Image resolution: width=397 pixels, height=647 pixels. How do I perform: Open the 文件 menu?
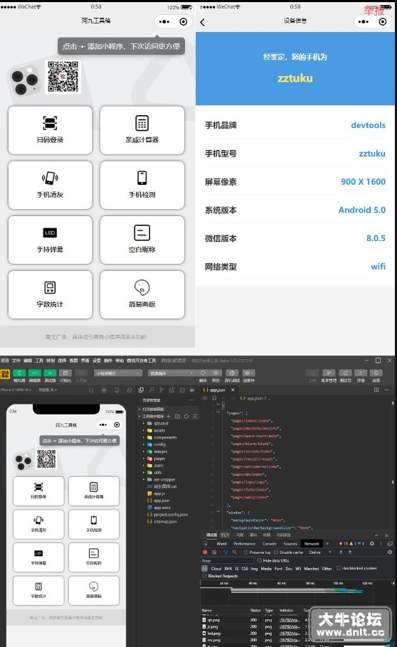tap(16, 360)
